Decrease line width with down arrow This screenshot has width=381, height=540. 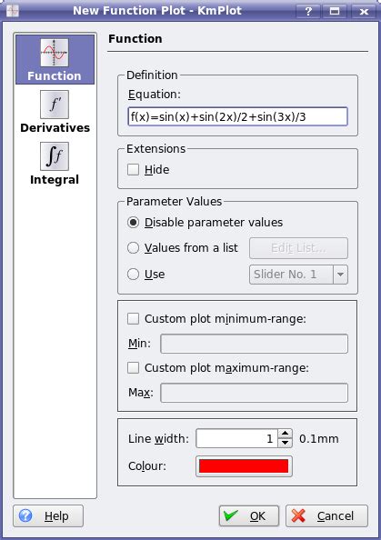point(286,443)
